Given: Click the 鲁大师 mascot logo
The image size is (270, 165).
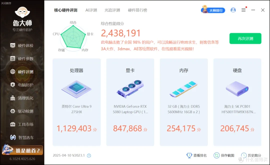Looking at the screenshot, I should pos(22,12).
